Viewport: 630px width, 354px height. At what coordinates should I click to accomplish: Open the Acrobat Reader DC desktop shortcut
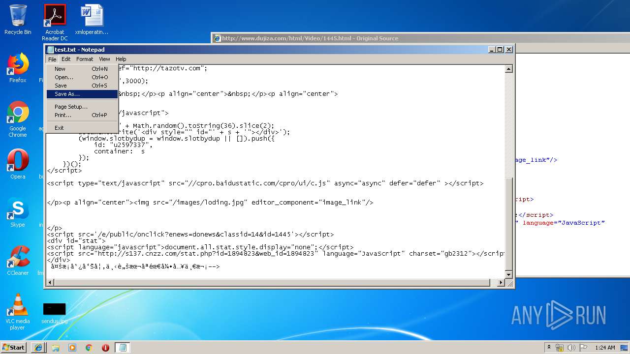[55, 22]
